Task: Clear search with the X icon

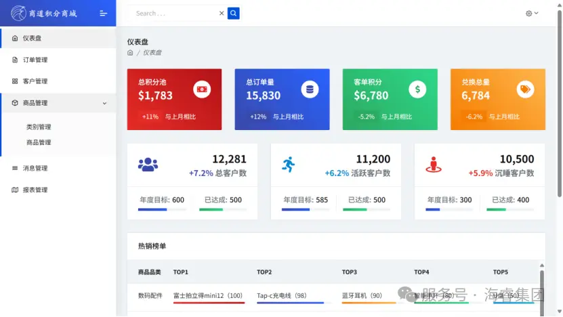Action: click(x=221, y=14)
